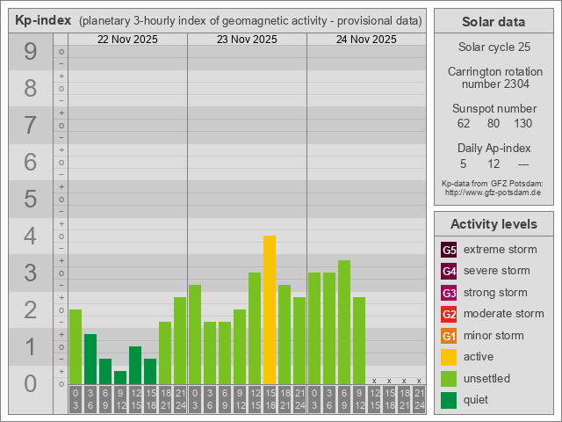The height and width of the screenshot is (422, 562).
Task: Select the light green unsettled legend swatch
Action: tap(449, 379)
